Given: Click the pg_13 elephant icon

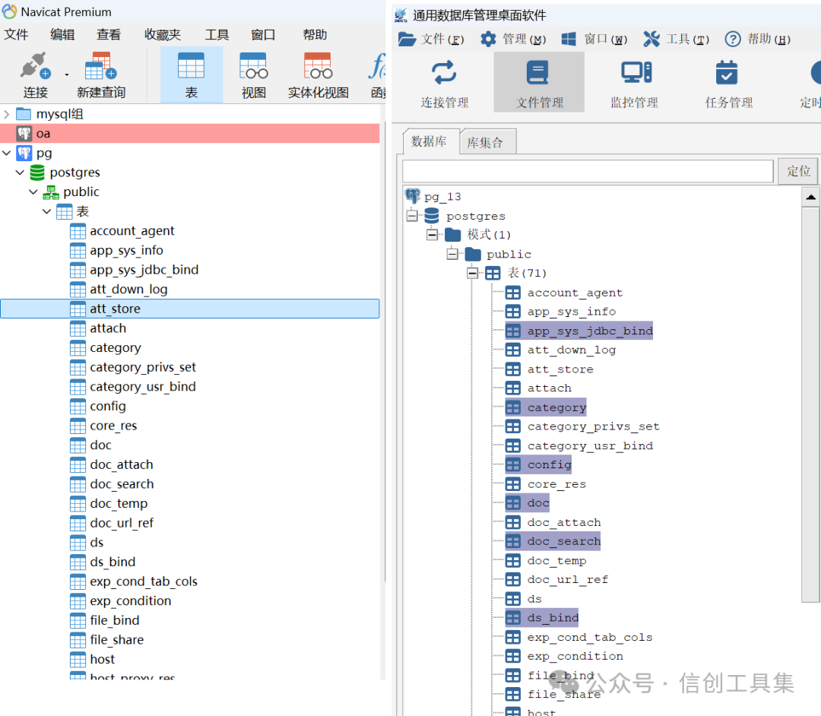Looking at the screenshot, I should click(413, 196).
